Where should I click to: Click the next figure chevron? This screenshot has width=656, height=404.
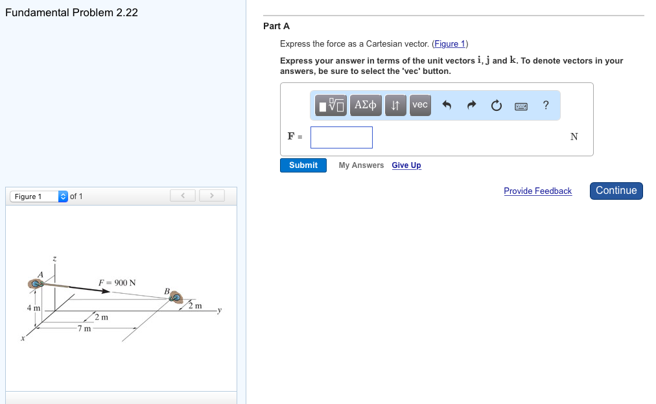[211, 195]
